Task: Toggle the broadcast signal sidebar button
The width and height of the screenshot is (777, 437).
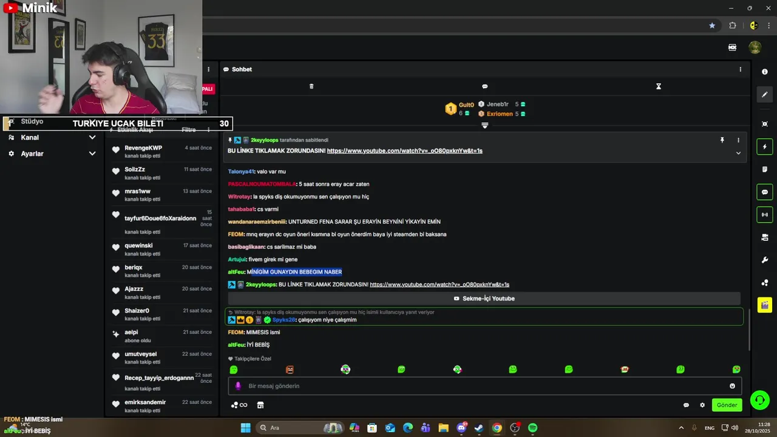Action: point(764,214)
